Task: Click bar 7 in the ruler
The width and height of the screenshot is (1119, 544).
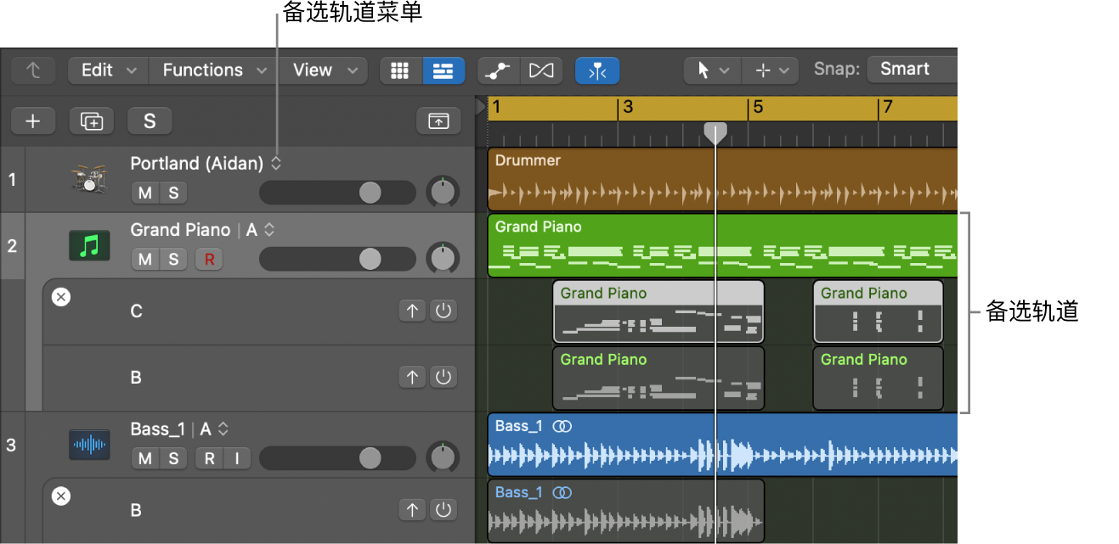Action: (x=888, y=108)
